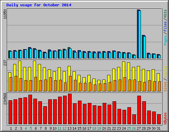Click day 22 on the x-axis
Screen dimensions: 169x132
(114, 128)
